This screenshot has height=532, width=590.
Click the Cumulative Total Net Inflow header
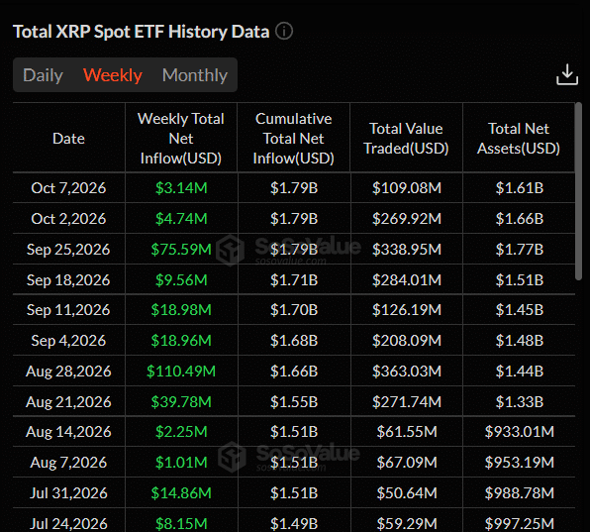pyautogui.click(x=293, y=138)
